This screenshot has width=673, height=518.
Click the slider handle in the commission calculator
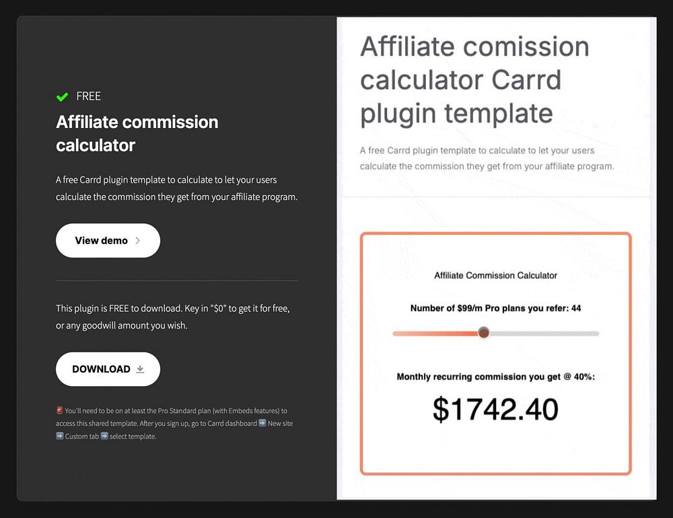tap(483, 333)
